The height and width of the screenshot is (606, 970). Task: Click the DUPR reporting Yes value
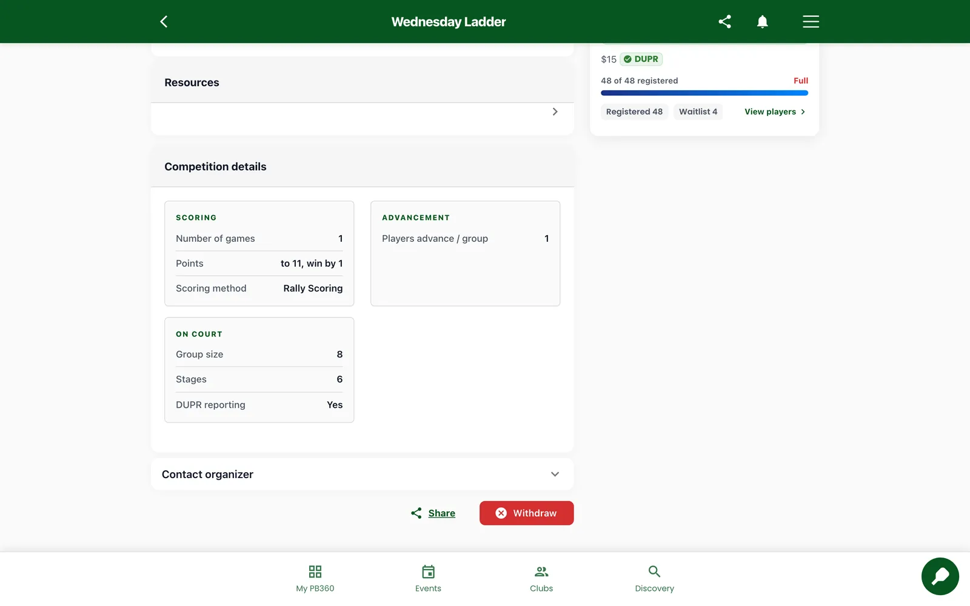coord(335,405)
